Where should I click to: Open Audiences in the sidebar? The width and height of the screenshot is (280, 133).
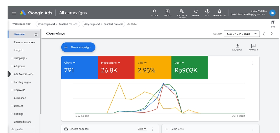click(x=20, y=98)
